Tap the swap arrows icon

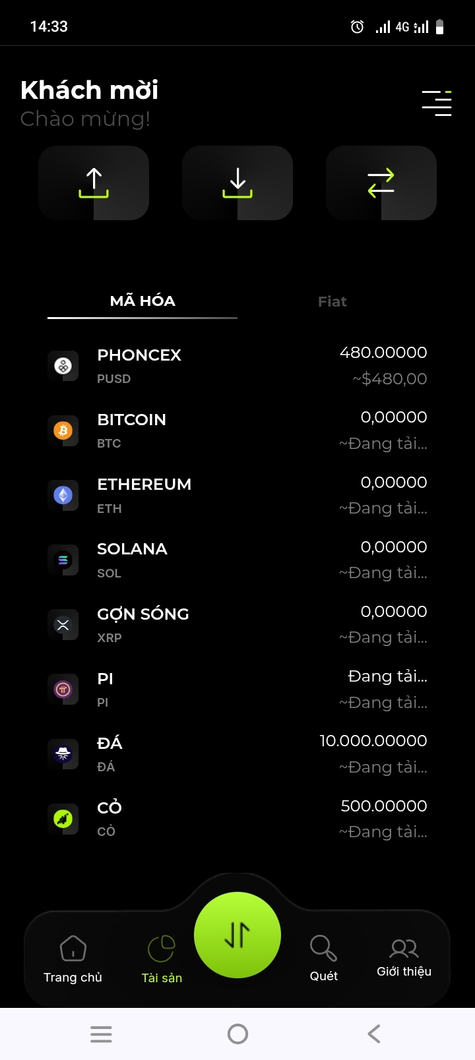pyautogui.click(x=381, y=183)
